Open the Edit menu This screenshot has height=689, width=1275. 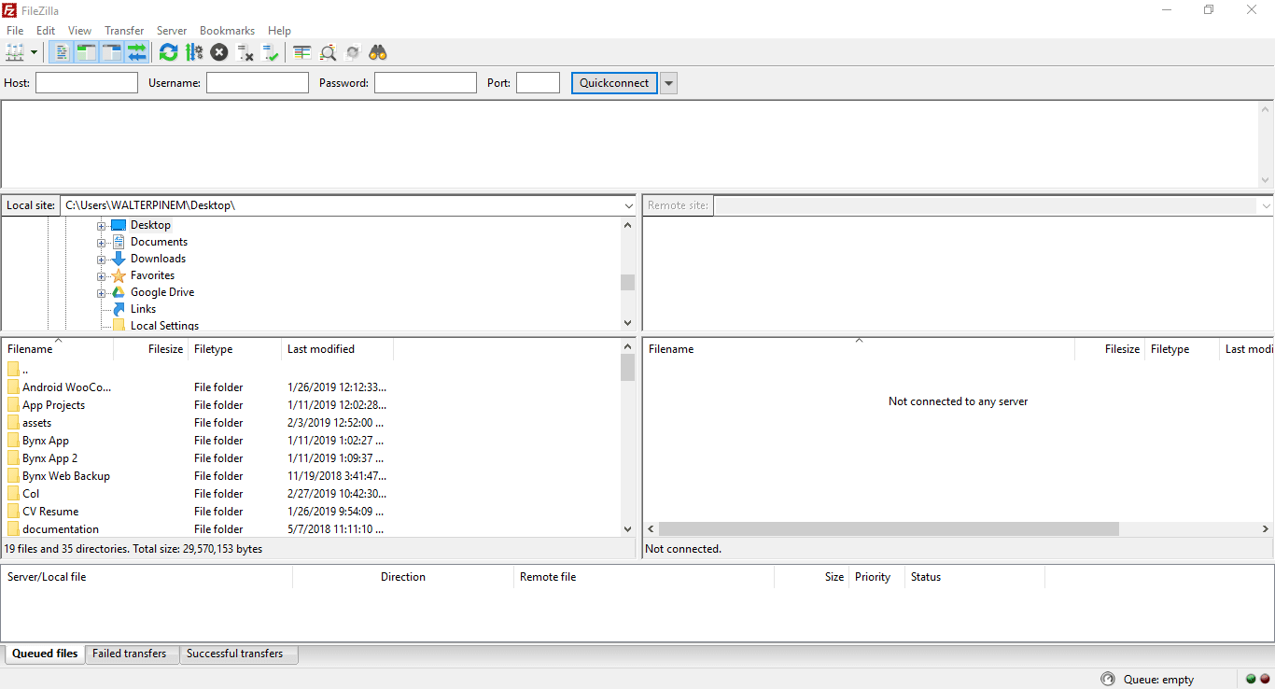pos(46,31)
